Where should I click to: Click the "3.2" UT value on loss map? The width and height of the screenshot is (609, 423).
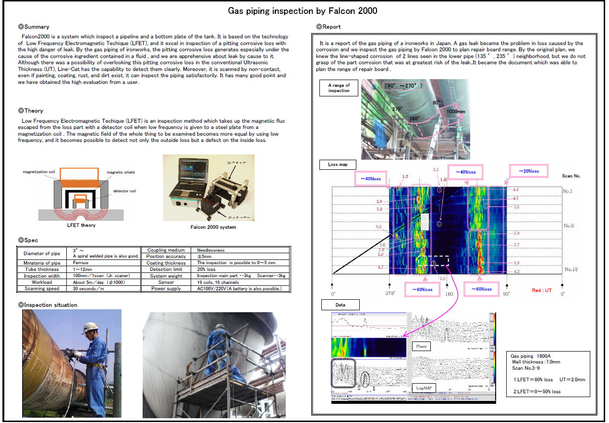[x=379, y=227]
